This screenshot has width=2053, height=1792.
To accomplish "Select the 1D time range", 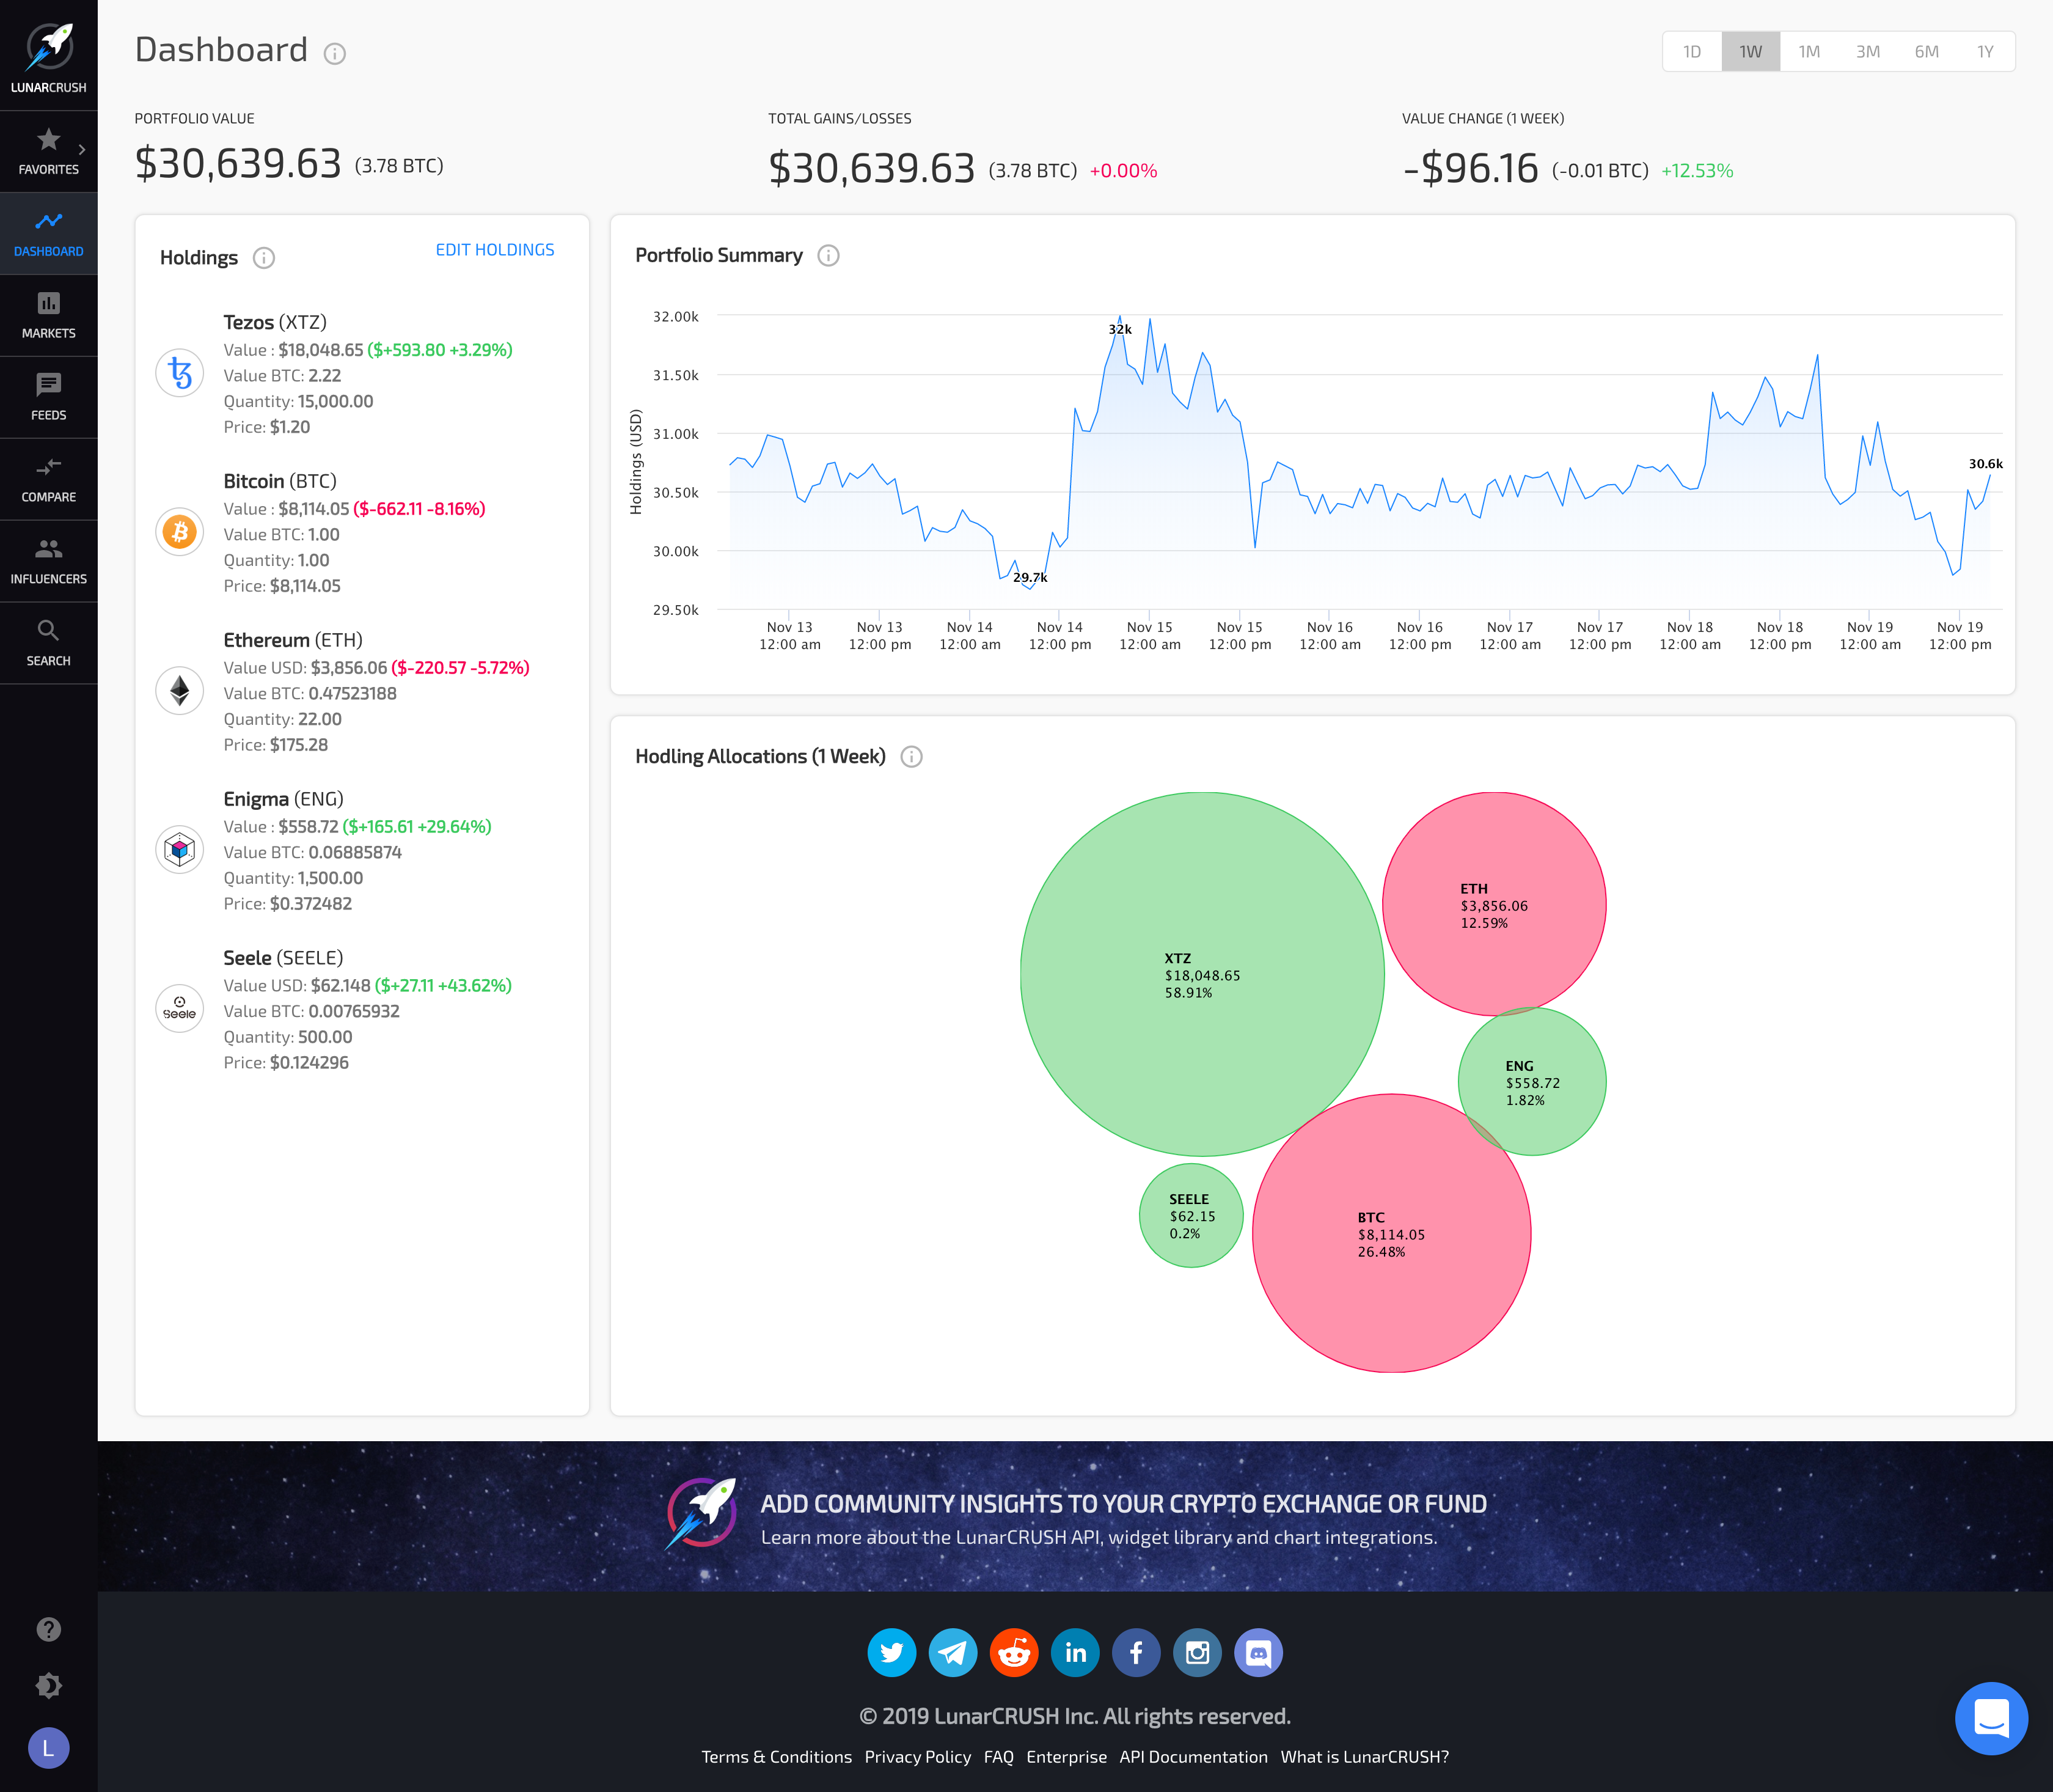I will tap(1692, 52).
